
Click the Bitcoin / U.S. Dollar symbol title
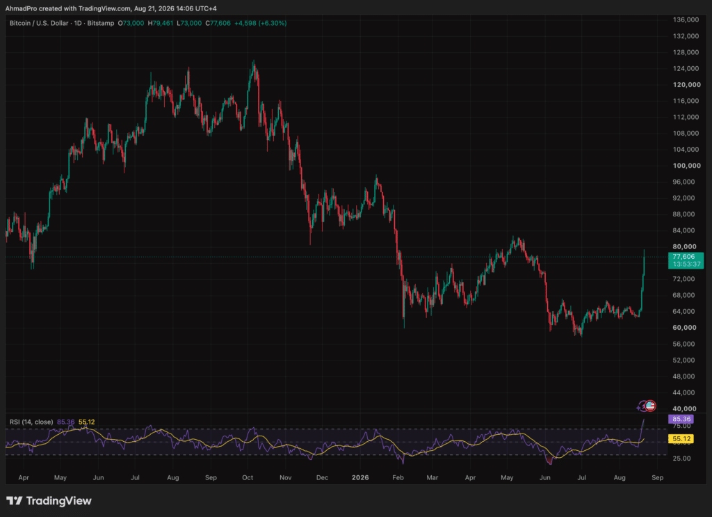point(39,23)
